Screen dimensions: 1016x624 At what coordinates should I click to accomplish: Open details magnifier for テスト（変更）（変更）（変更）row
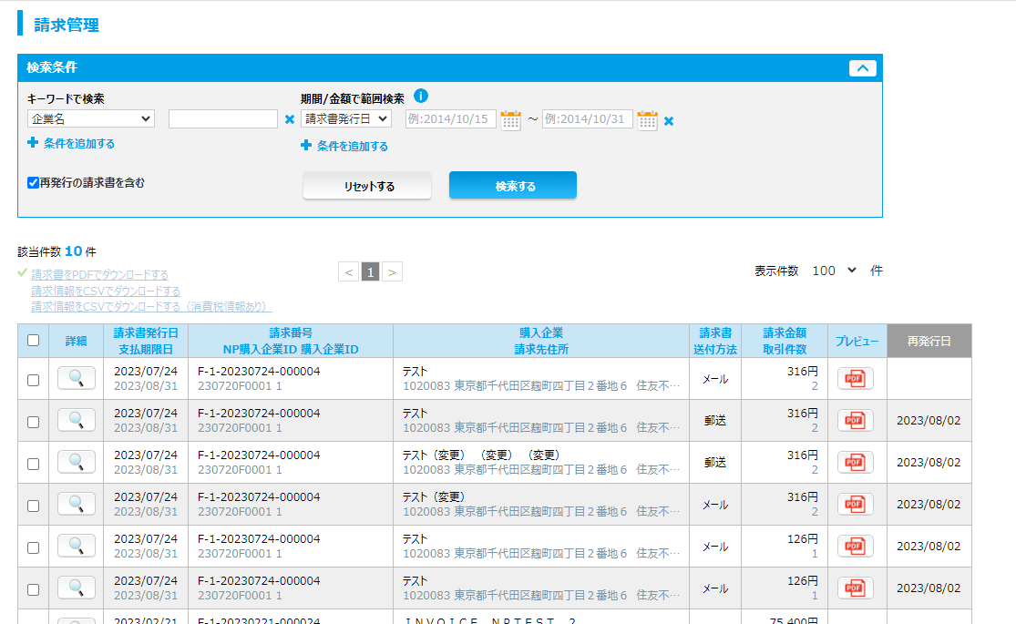click(x=76, y=462)
